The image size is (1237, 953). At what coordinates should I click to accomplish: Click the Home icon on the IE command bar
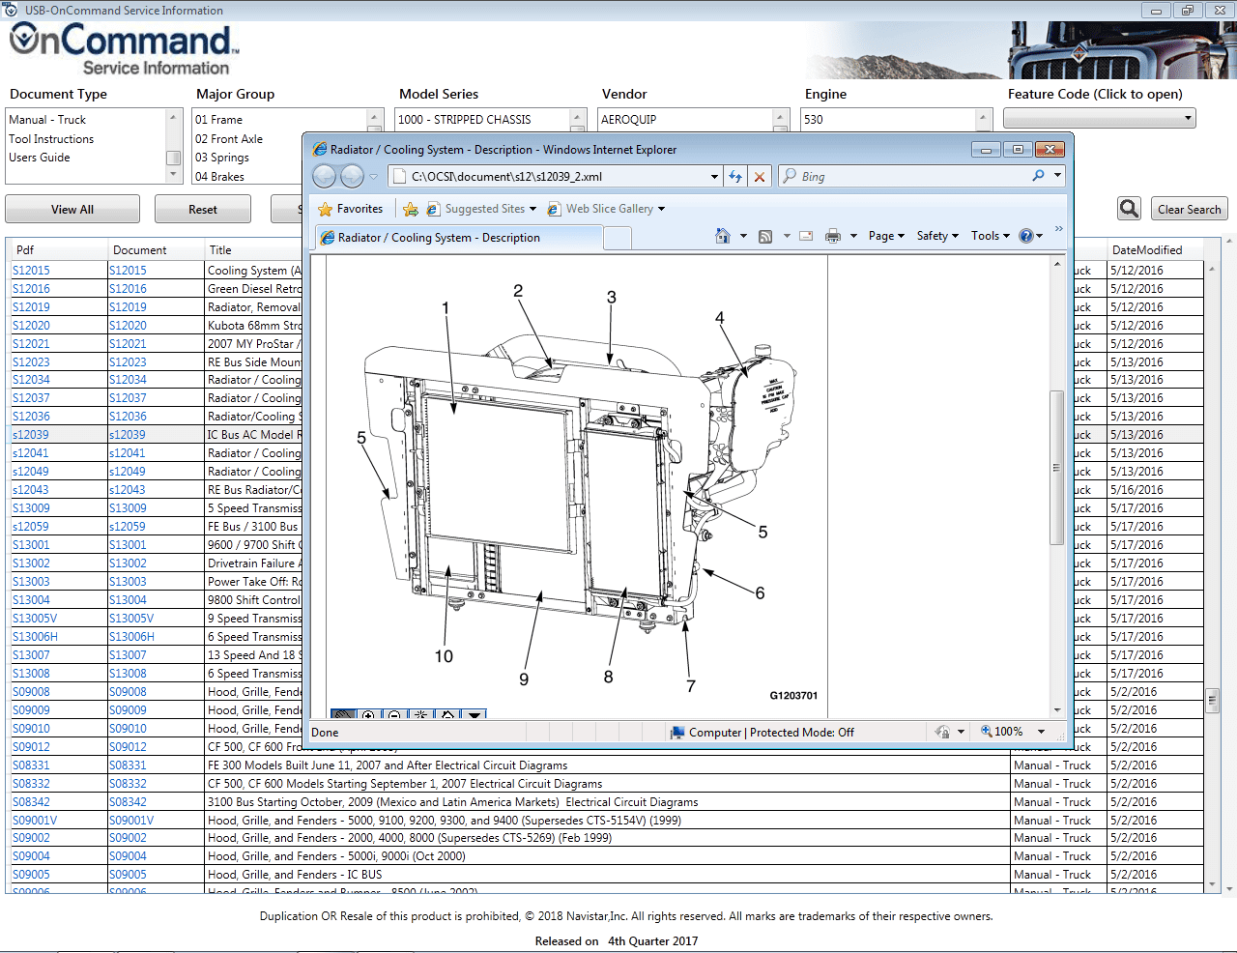click(722, 236)
